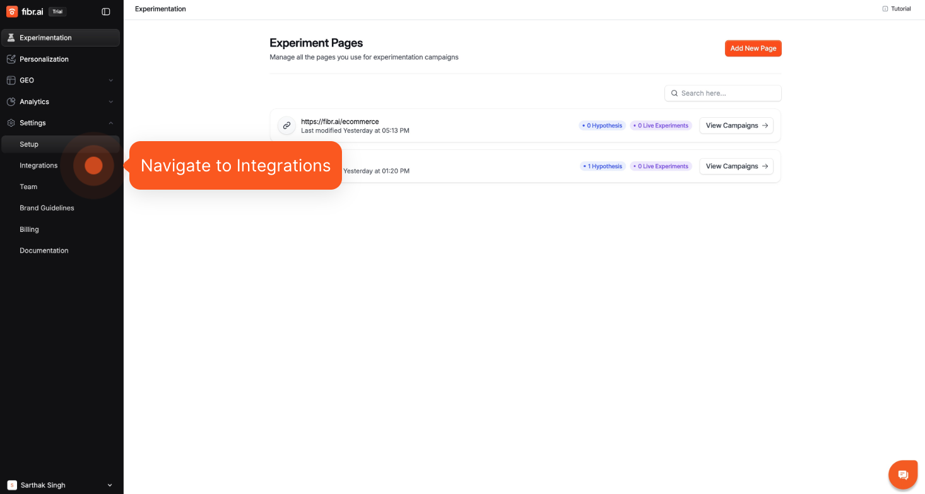Viewport: 925px width, 494px height.
Task: Click the link icon beside fibr.ai/ecommerce
Action: tap(286, 125)
